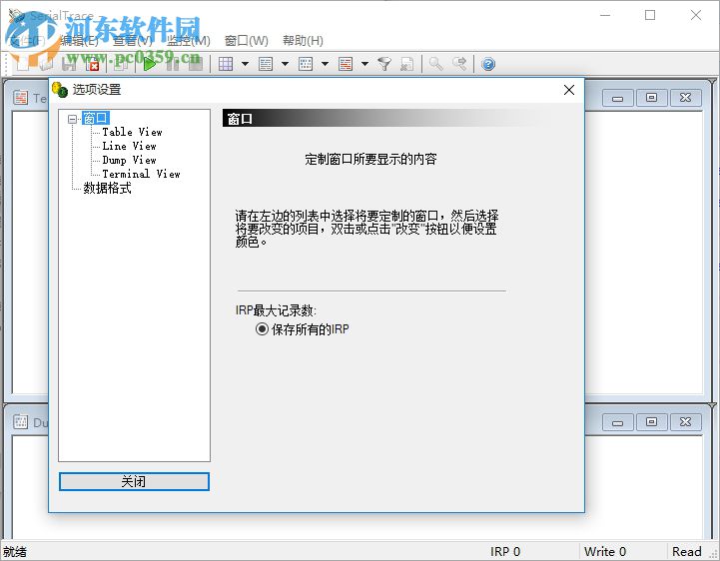Click the stop monitoring toolbar icon
Viewport: 720px width, 561px height.
[x=195, y=64]
